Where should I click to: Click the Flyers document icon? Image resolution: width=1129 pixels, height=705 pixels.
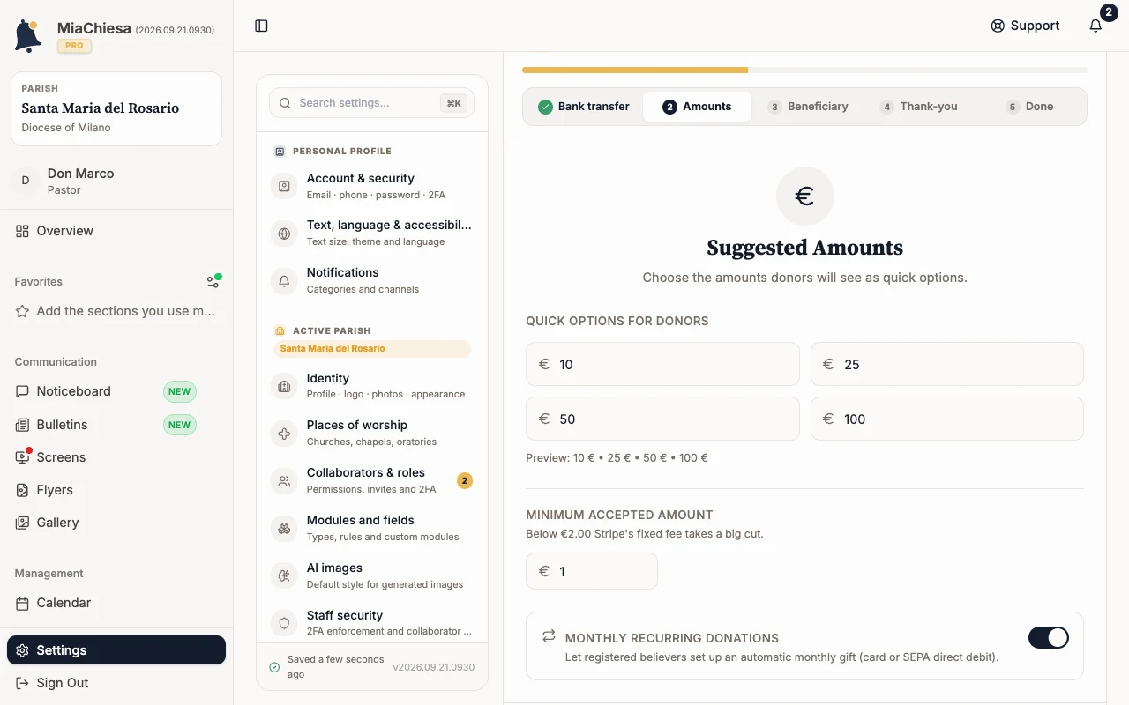[22, 490]
